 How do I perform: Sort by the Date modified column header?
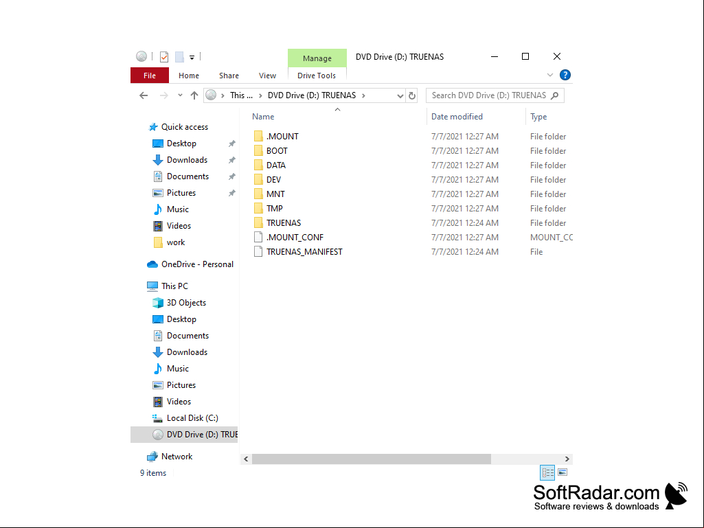pyautogui.click(x=457, y=117)
